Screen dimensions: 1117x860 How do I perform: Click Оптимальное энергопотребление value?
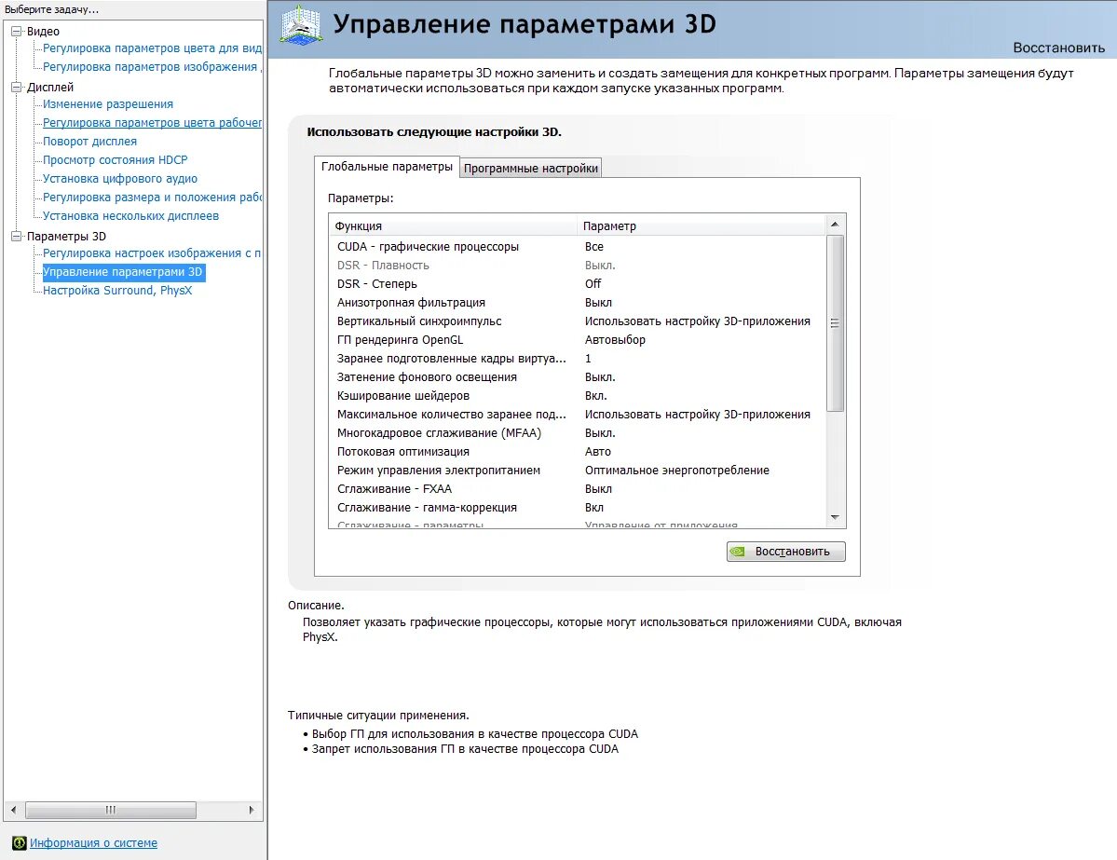676,470
